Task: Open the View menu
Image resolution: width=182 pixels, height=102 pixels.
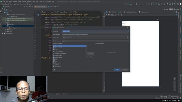Action: tap(10, 1)
